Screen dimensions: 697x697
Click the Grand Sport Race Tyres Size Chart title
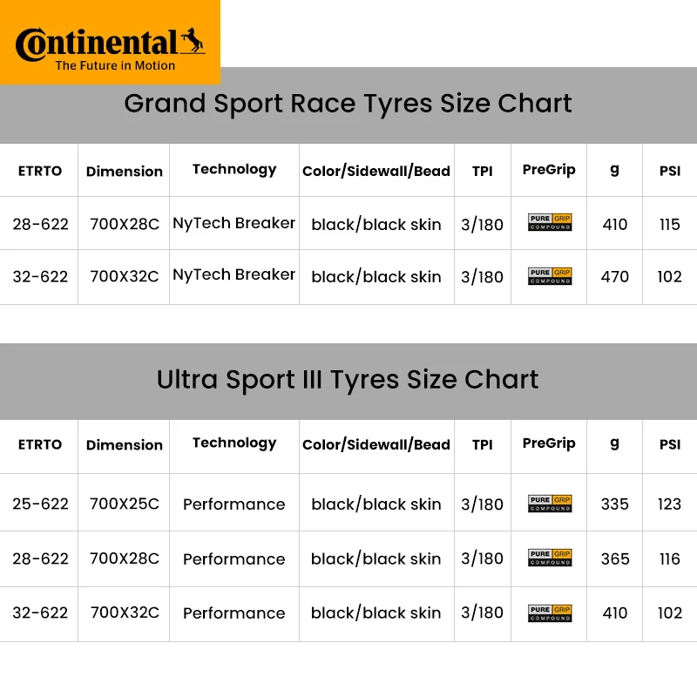348,104
